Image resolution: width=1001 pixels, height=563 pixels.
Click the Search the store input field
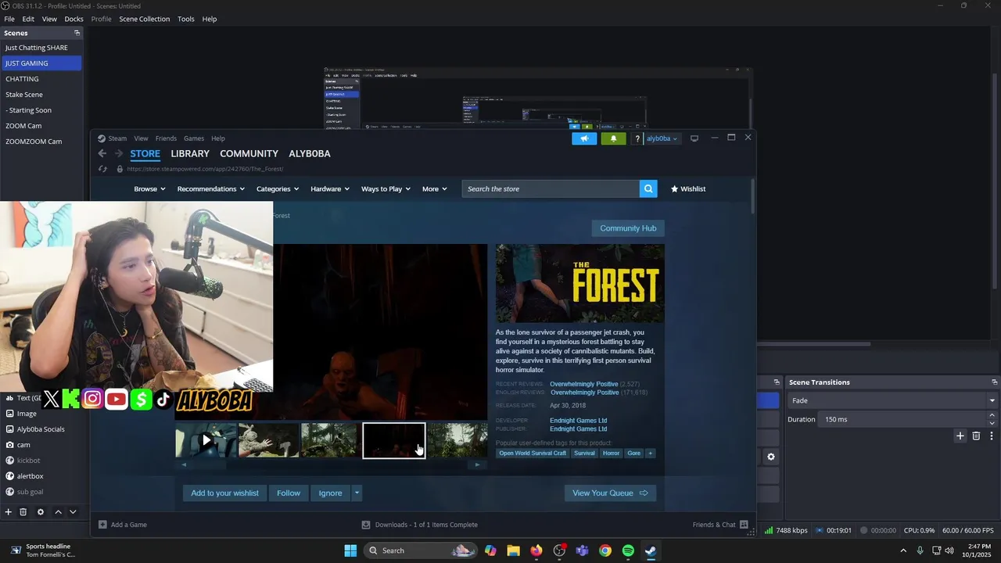[551, 188]
